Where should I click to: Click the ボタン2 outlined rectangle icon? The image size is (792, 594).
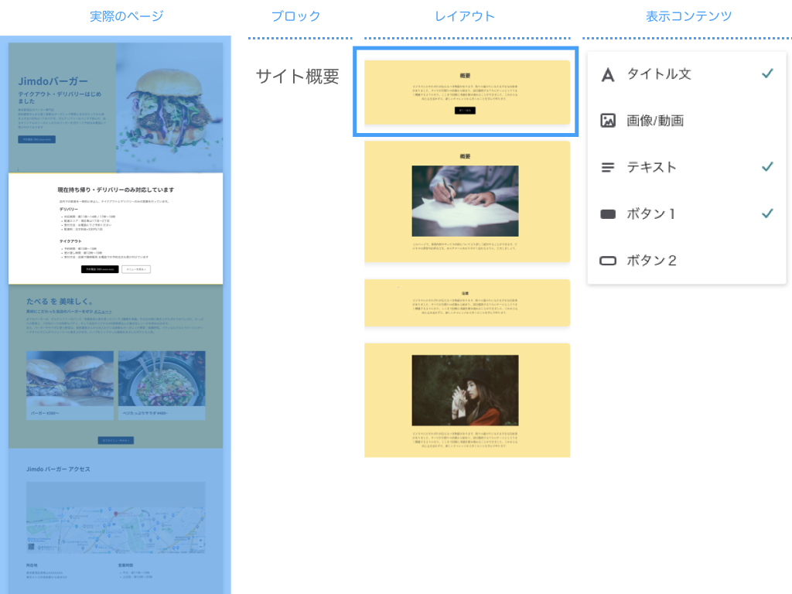[608, 261]
